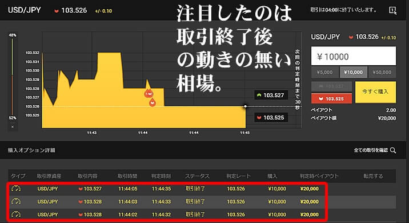Click the upper flame trade marker on chart
The height and width of the screenshot is (223, 409).
tap(149, 93)
